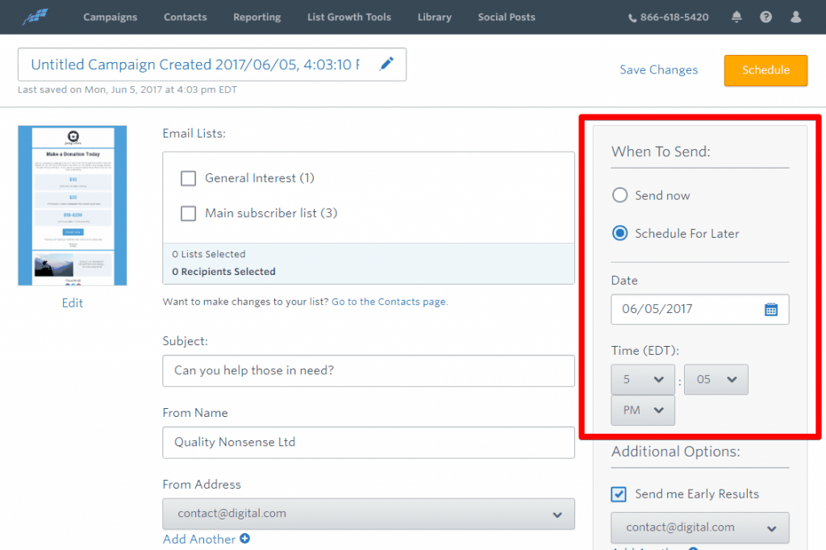Image resolution: width=826 pixels, height=550 pixels.
Task: Open the AM/PM dropdown
Action: coord(642,410)
